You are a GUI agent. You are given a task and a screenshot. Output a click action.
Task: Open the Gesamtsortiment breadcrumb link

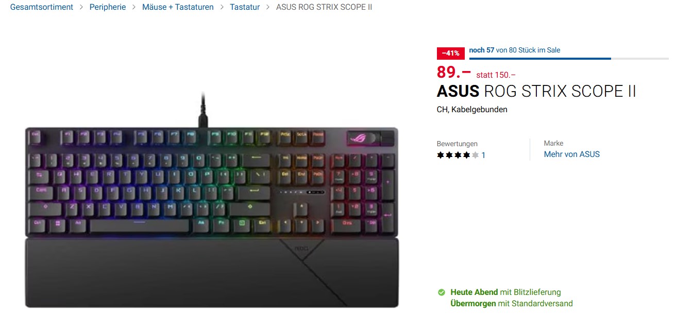42,7
